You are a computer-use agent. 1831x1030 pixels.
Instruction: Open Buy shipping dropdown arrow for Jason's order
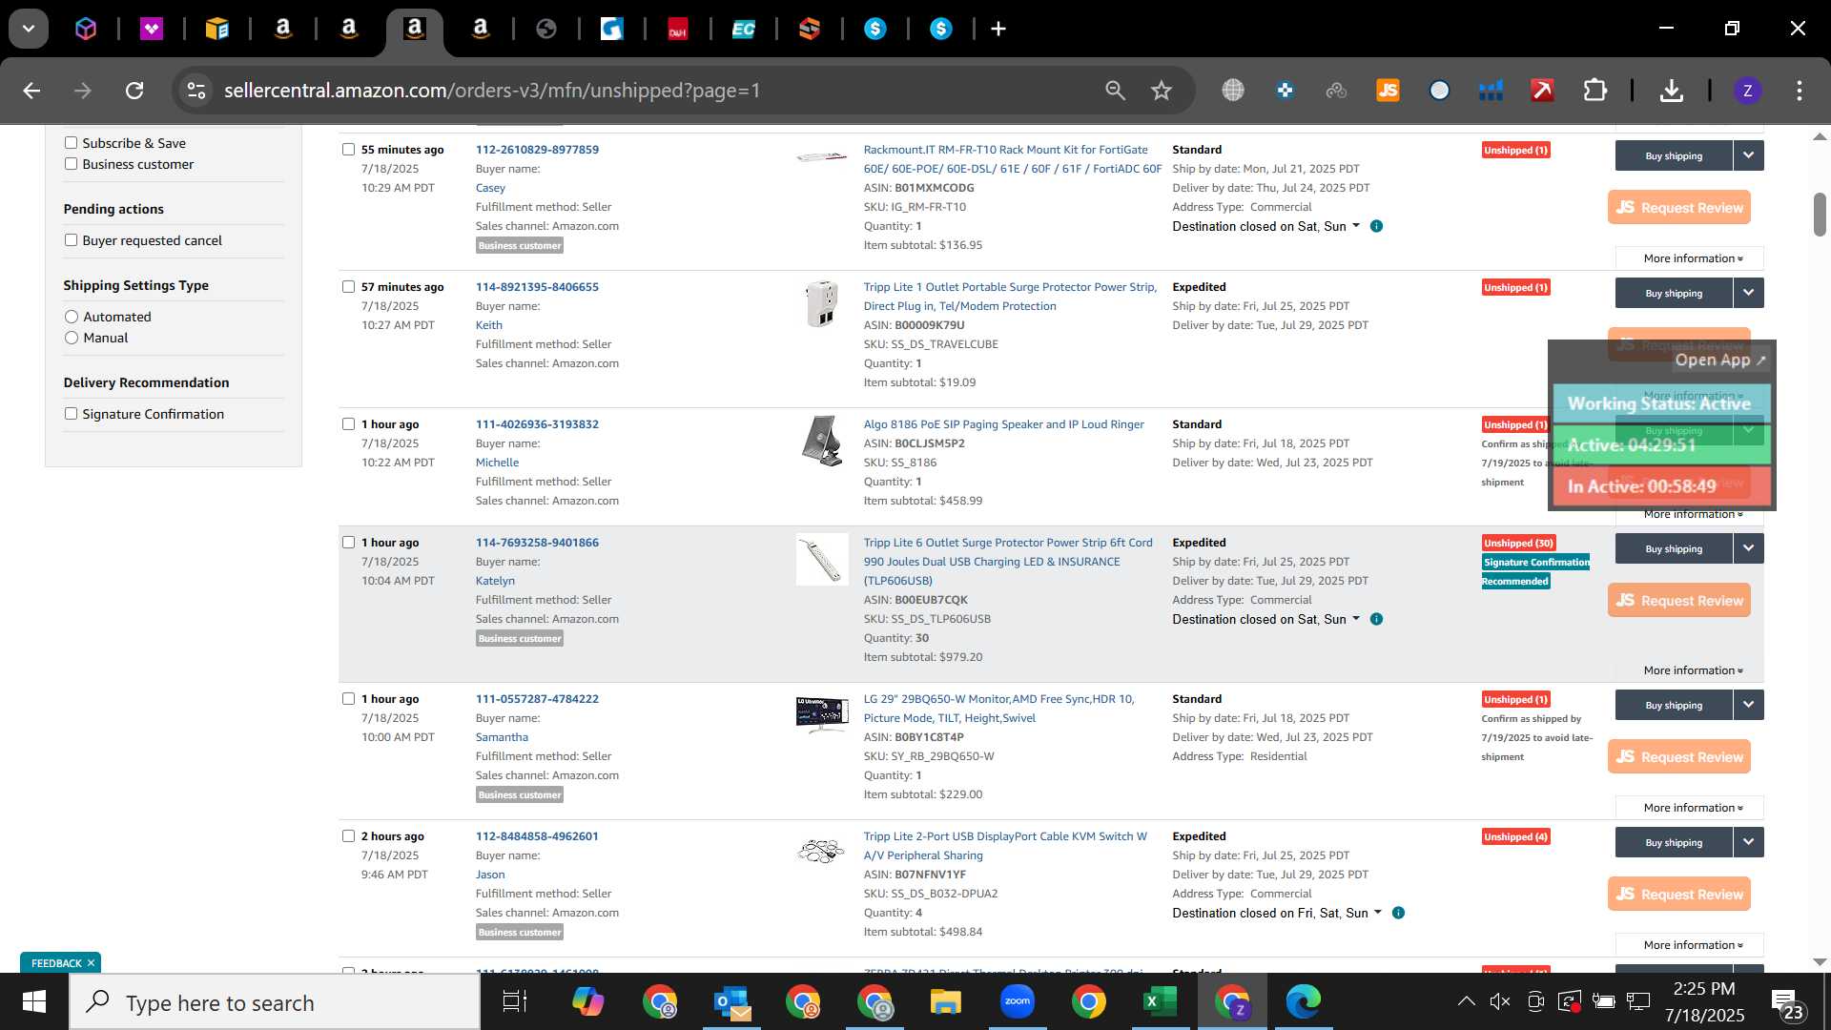[x=1749, y=842]
